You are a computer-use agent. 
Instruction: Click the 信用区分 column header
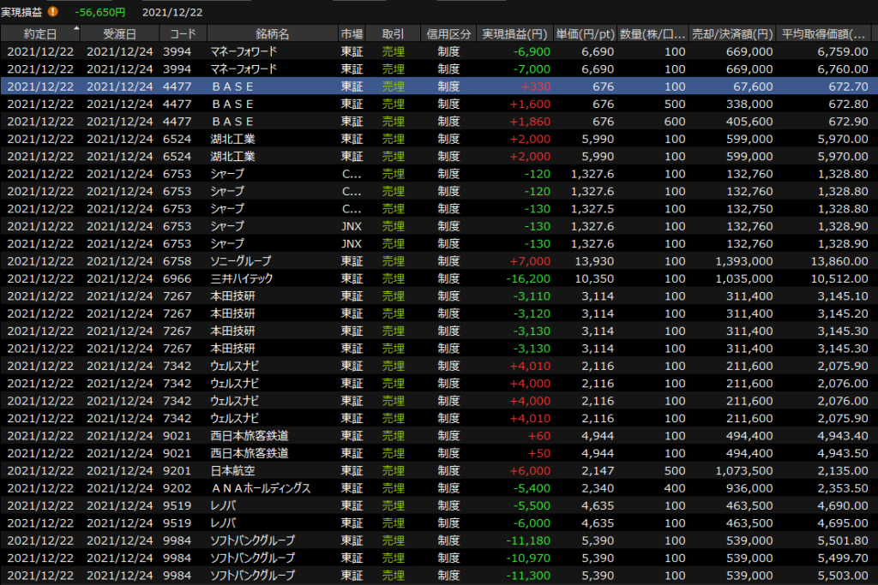448,34
